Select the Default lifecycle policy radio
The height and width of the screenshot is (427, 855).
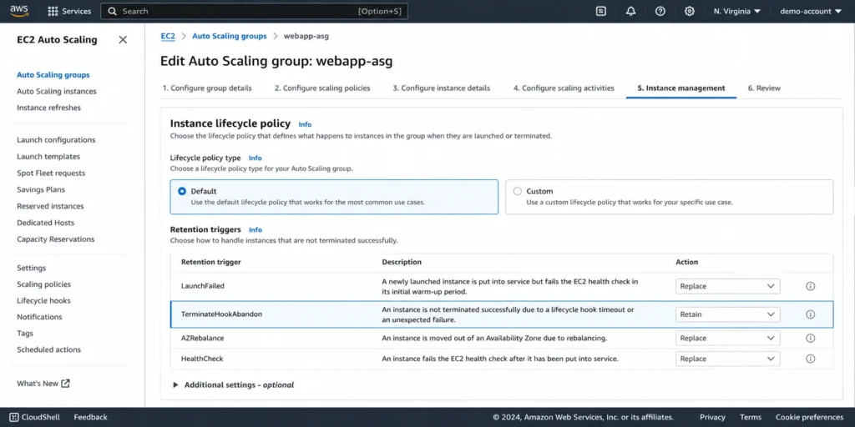(x=182, y=191)
